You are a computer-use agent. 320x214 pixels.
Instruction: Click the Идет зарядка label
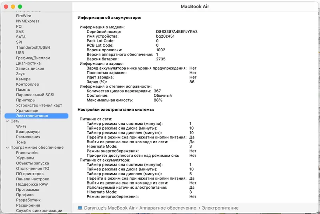(100, 77)
